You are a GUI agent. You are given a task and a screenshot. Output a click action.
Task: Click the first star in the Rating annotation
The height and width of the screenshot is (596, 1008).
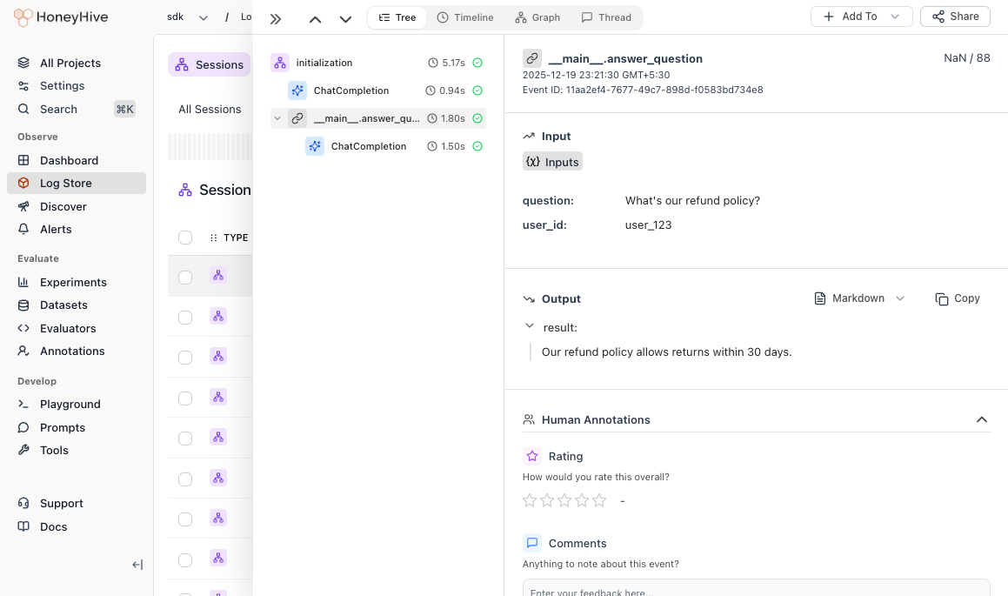tap(530, 500)
